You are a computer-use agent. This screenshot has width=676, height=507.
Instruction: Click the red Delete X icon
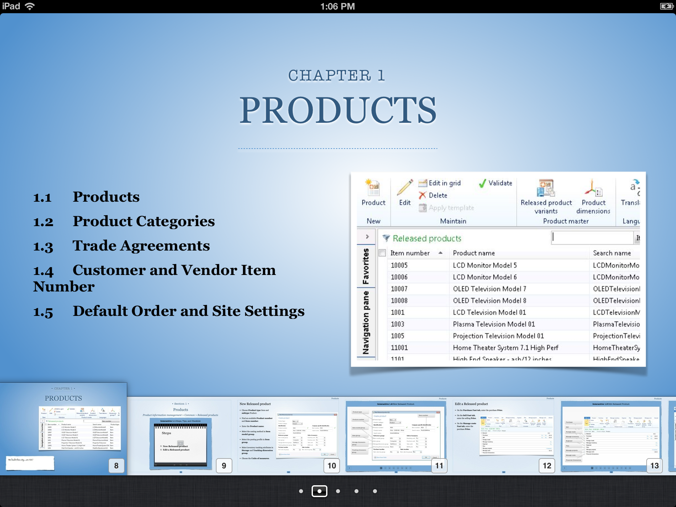(422, 195)
